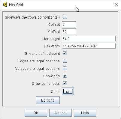Uncheck Snap to defined point
This screenshot has width=121, height=119.
(x=65, y=53)
